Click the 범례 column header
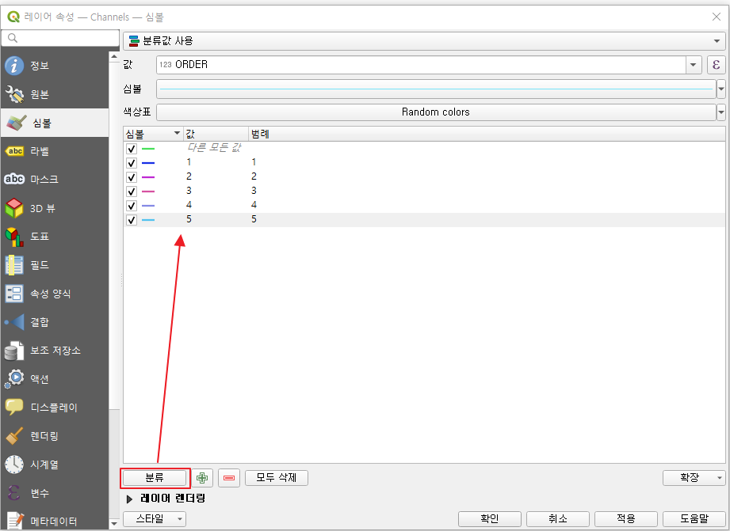Screen dimensions: 730x531 pos(487,134)
